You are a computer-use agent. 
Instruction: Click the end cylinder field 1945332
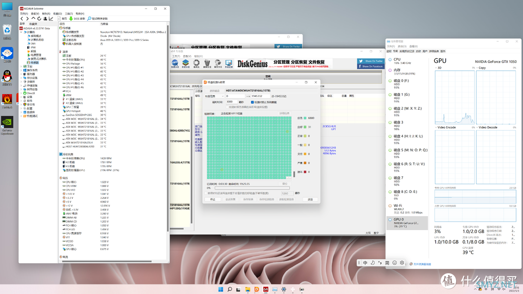tap(260, 96)
